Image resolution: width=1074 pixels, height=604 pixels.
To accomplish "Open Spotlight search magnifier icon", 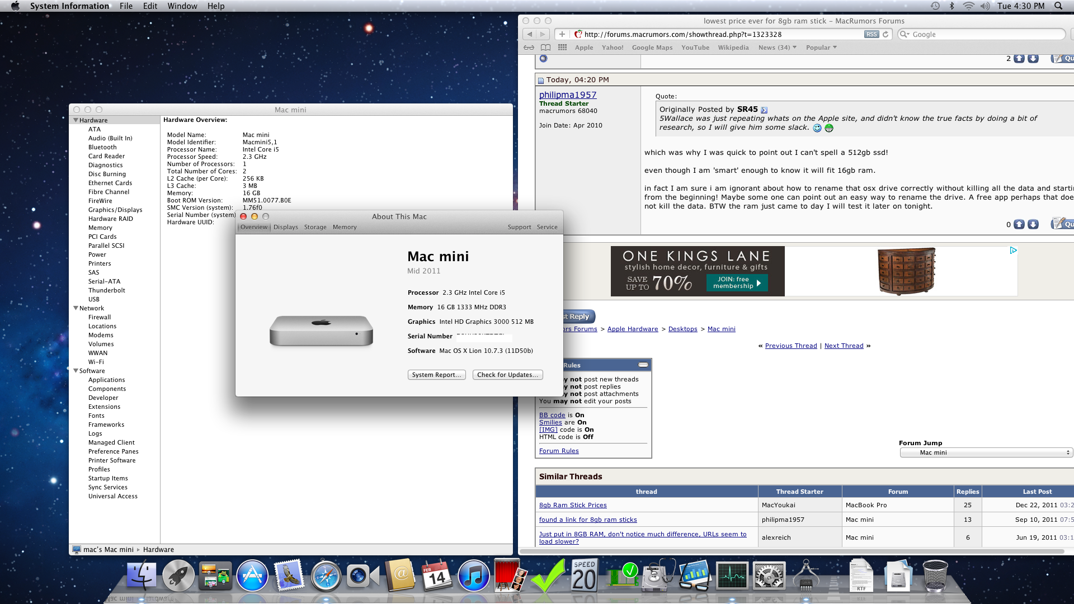I will point(1058,6).
